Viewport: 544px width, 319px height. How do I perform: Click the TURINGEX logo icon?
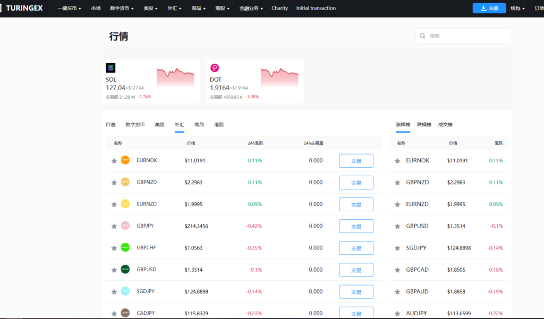click(3, 8)
